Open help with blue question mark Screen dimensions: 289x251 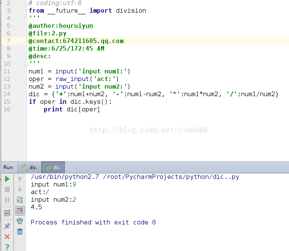pos(7,247)
